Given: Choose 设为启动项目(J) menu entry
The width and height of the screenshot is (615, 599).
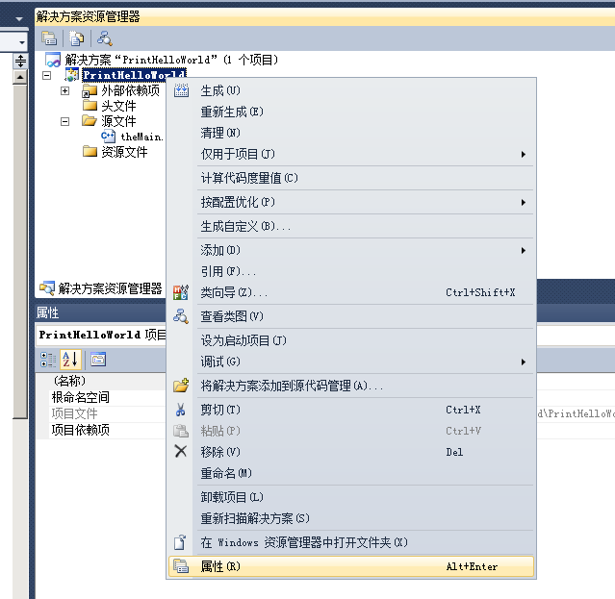Looking at the screenshot, I should point(351,340).
